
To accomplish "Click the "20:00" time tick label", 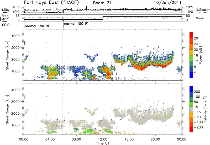I will [x=155, y=140].
